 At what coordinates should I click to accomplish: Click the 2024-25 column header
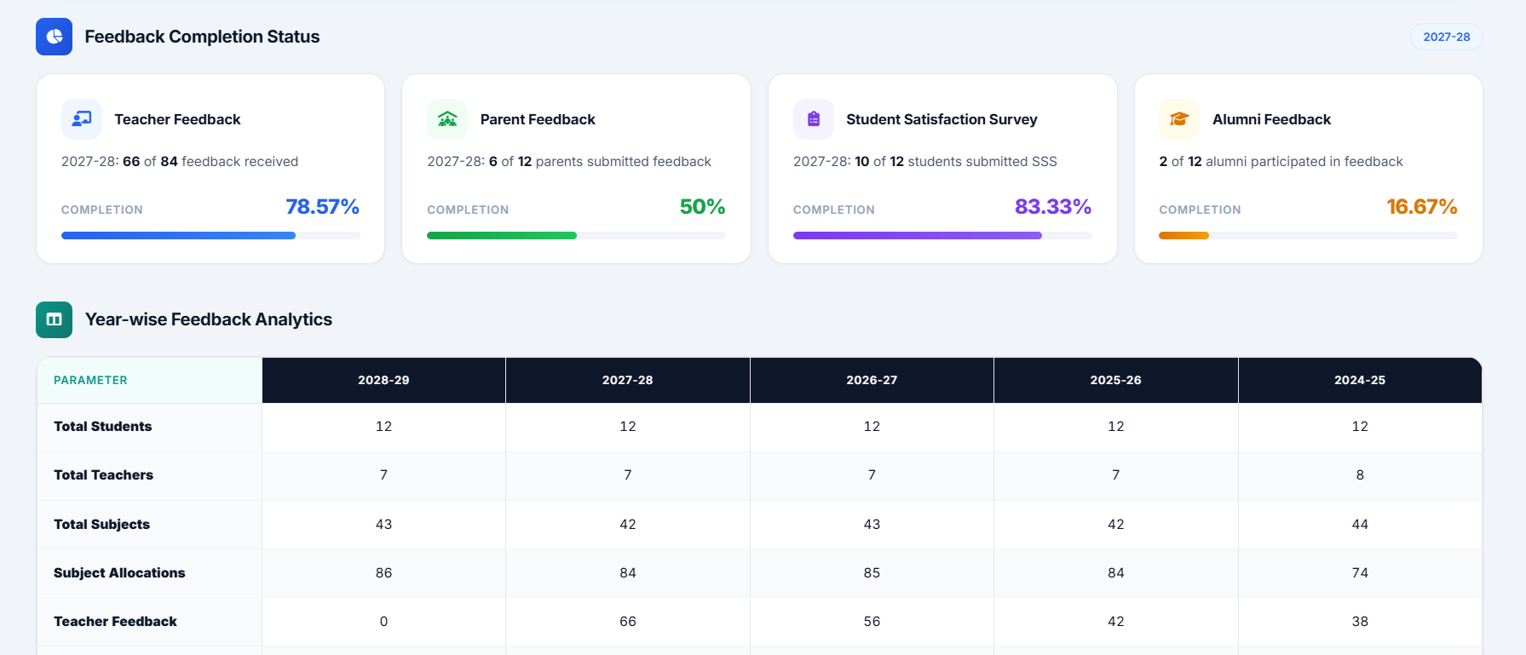pyautogui.click(x=1360, y=380)
